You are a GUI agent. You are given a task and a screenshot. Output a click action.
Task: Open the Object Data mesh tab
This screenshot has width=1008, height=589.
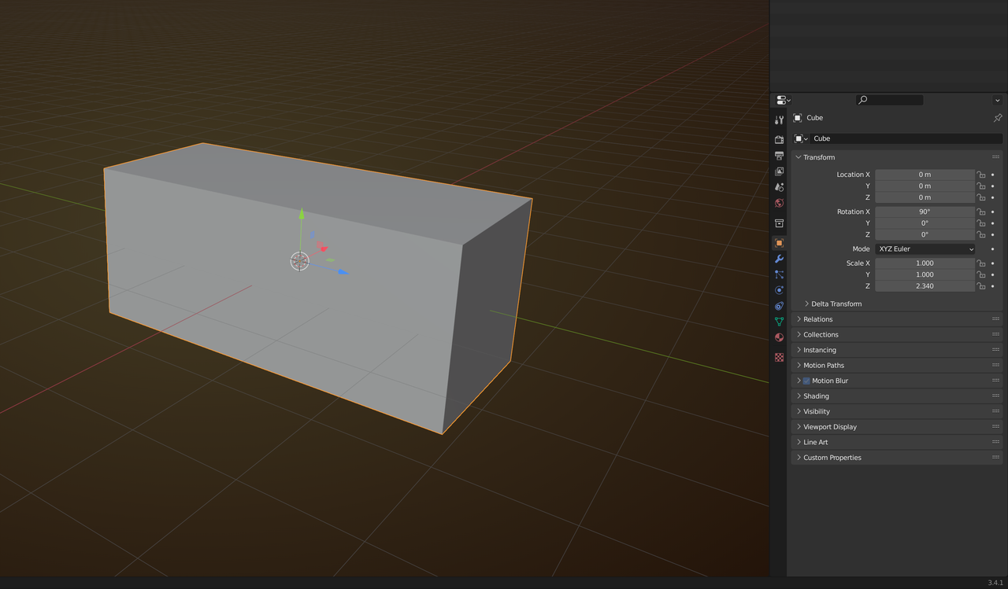click(779, 322)
